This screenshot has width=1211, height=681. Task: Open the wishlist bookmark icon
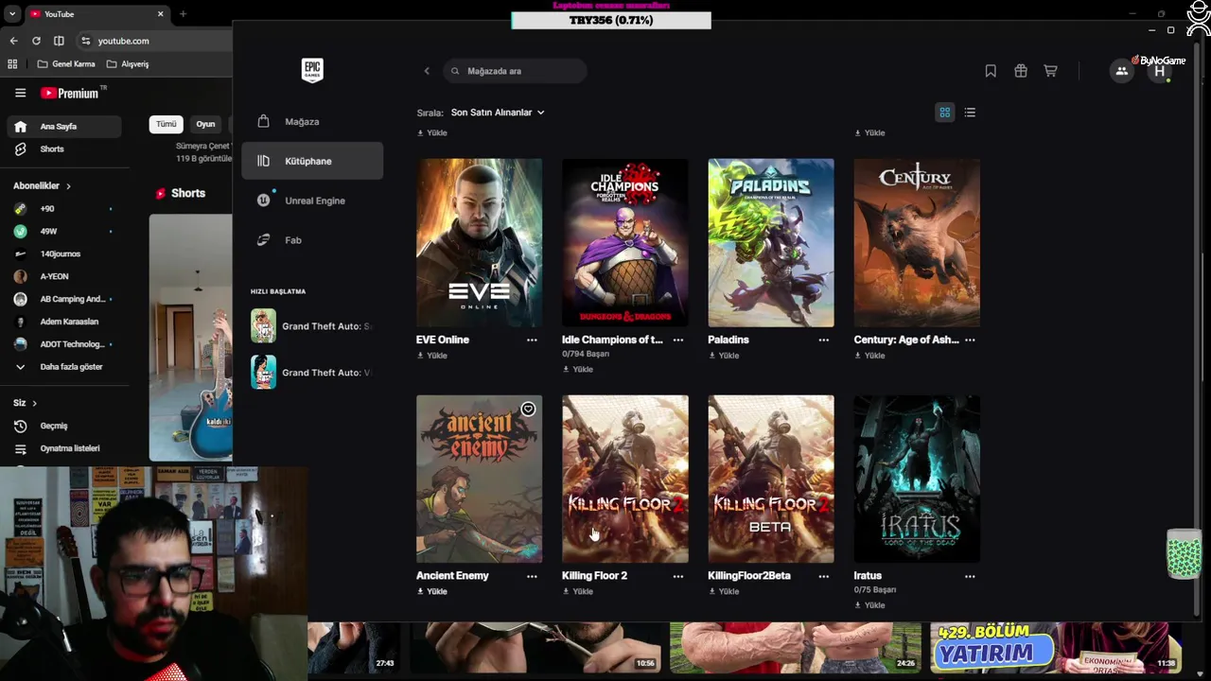991,71
